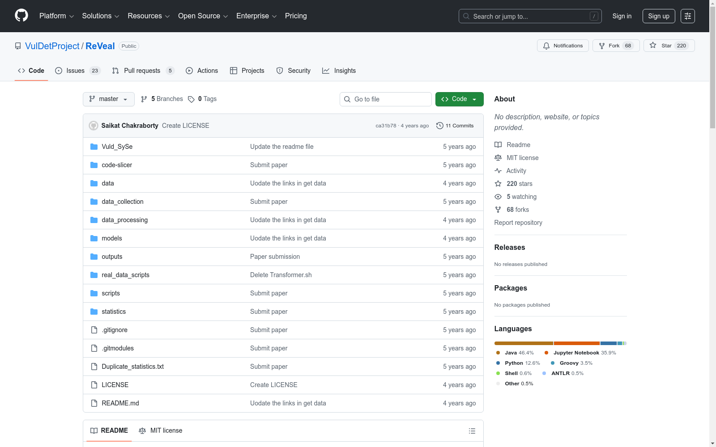The image size is (716, 447).
Task: Select the MIT license tab below file list
Action: click(x=161, y=430)
